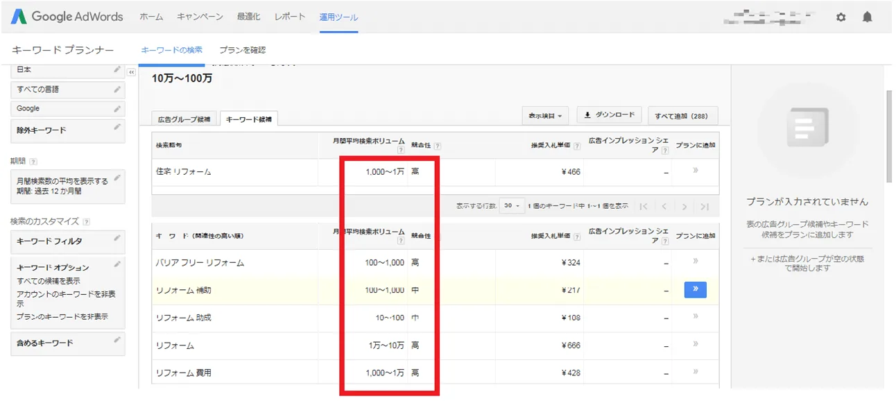Switch to プランを確認 tab
The width and height of the screenshot is (896, 410).
242,50
